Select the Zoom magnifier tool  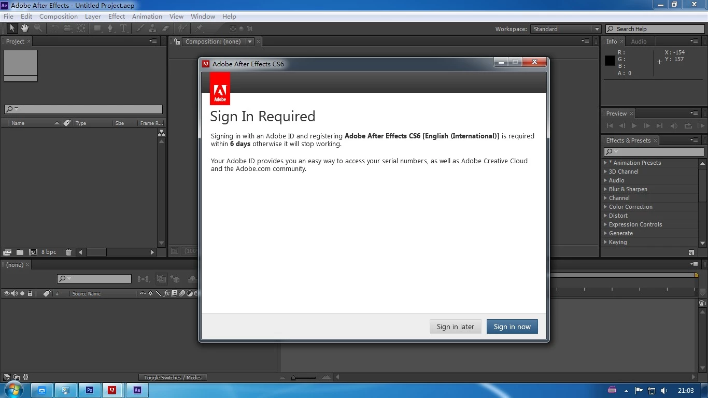pyautogui.click(x=38, y=29)
